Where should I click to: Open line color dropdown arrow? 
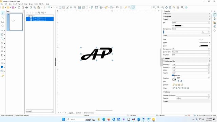pos(209,46)
